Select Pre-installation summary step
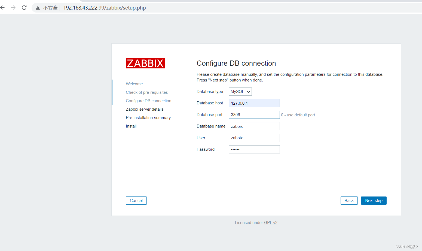The image size is (422, 251). click(148, 118)
